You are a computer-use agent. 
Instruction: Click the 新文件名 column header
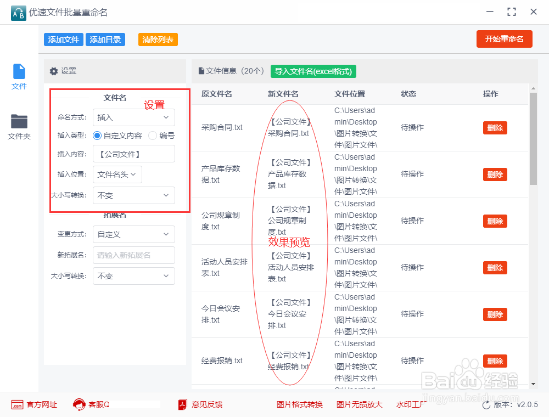283,94
